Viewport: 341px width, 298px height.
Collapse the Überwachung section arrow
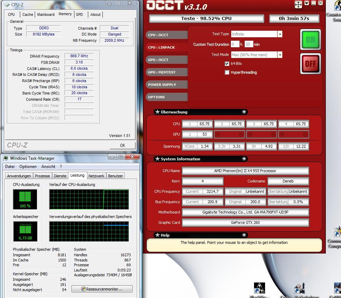[244, 112]
